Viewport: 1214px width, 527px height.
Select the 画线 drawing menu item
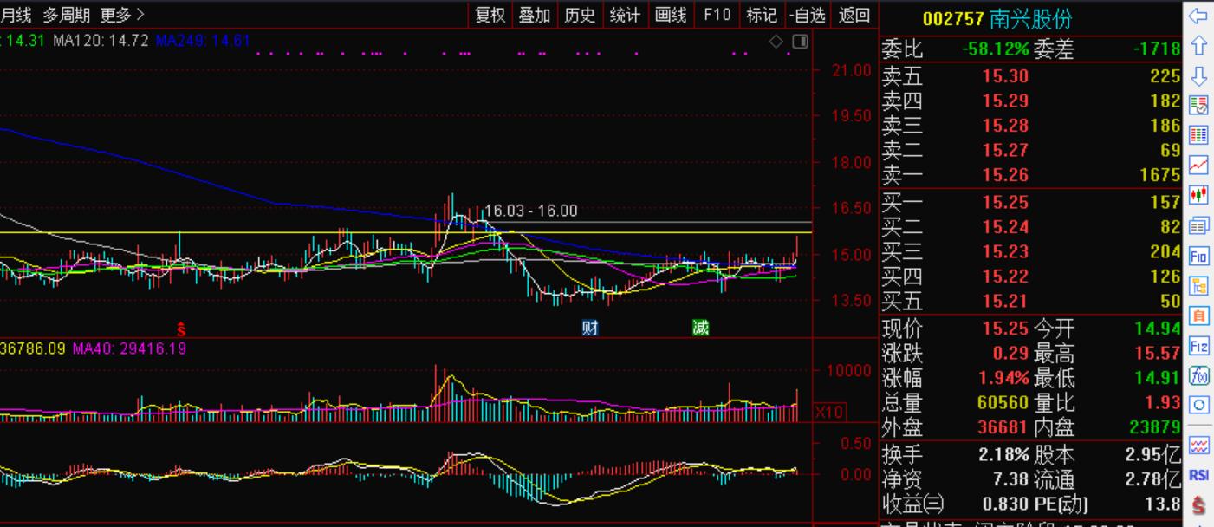[671, 15]
